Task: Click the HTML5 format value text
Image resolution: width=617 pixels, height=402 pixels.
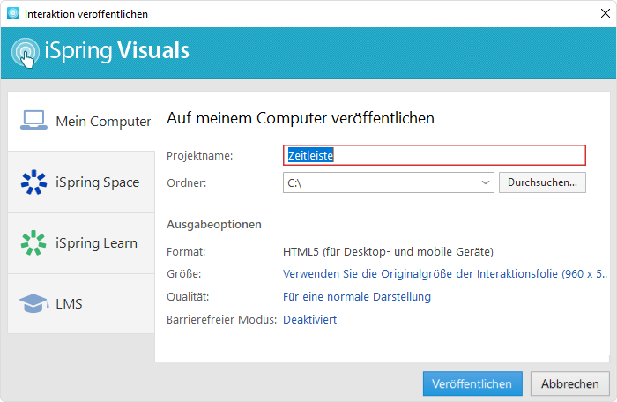Action: [x=388, y=251]
